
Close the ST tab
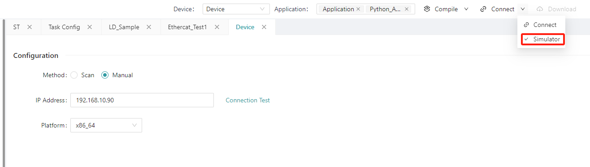30,27
